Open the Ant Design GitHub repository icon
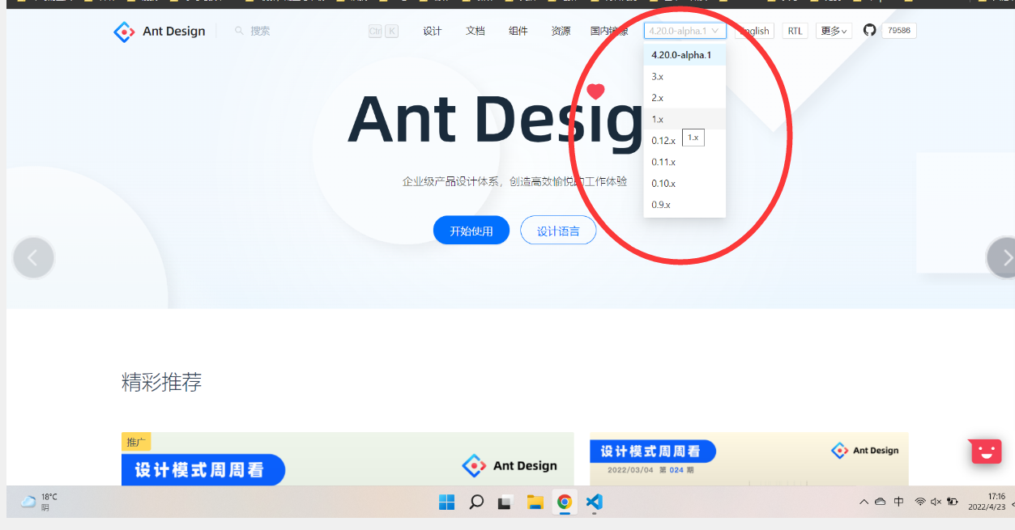Screen dimensions: 1015x530 869,30
